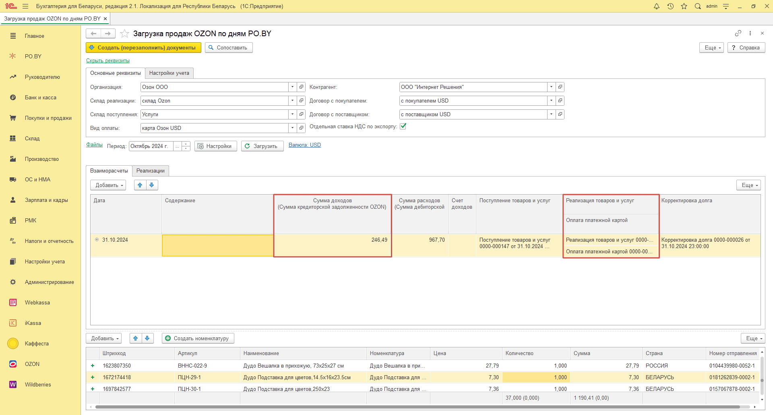Open the OZON sidebar section
Viewport: 773px width, 415px height.
pos(32,364)
